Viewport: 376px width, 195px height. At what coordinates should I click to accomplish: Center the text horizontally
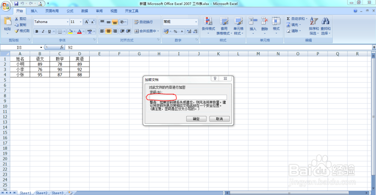(x=109, y=31)
